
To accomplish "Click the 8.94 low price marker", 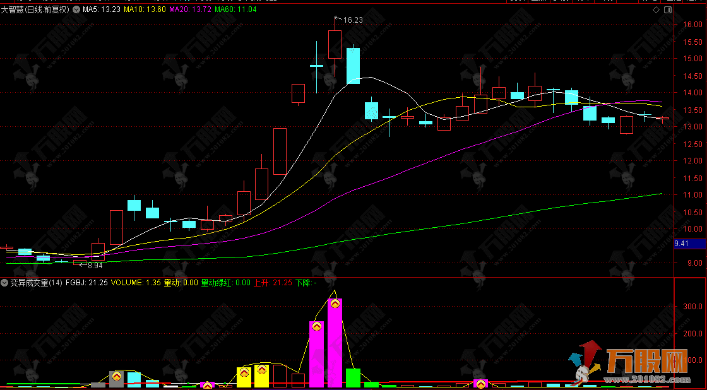I will 95,266.
